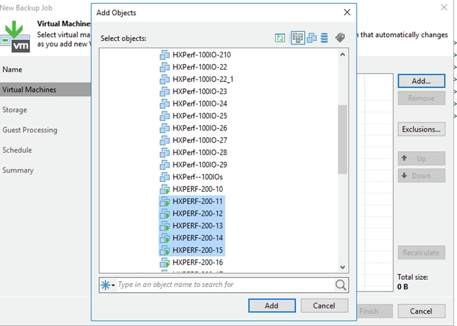Open the asterisk search filter dropdown
This screenshot has width=457, height=326.
[108, 285]
